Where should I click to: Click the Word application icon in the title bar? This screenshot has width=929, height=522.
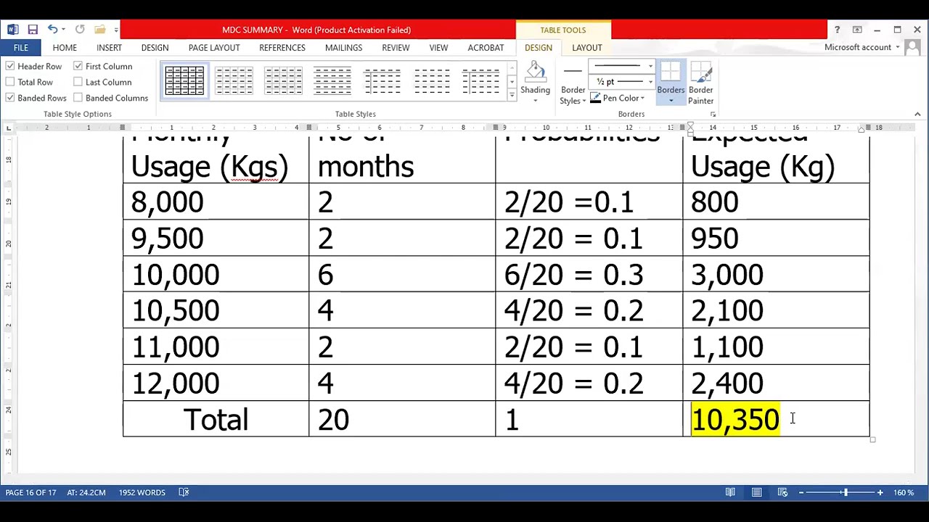point(12,30)
